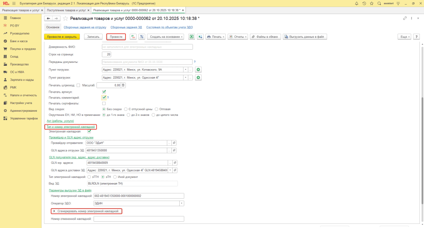Open the Оператор ЭДО dropdown

181,203
